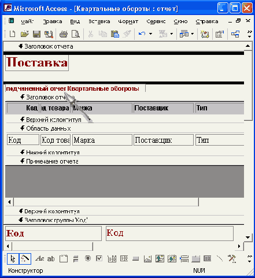
Task: Click the Заголовок группы 'Код' section bar
Action: click(x=124, y=220)
